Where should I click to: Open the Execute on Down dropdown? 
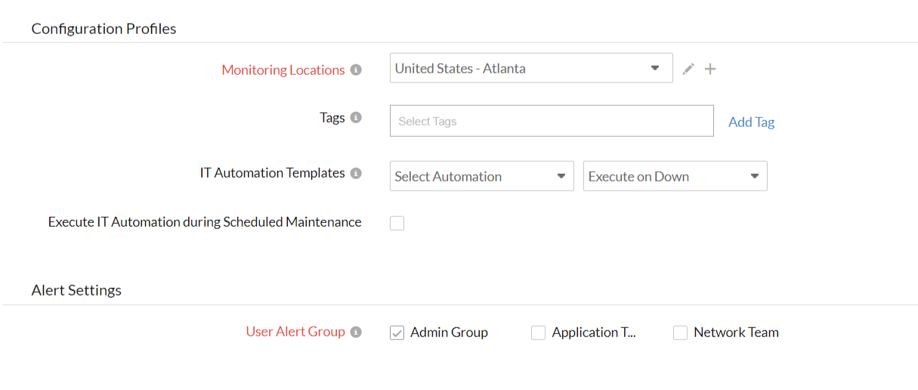(x=675, y=176)
